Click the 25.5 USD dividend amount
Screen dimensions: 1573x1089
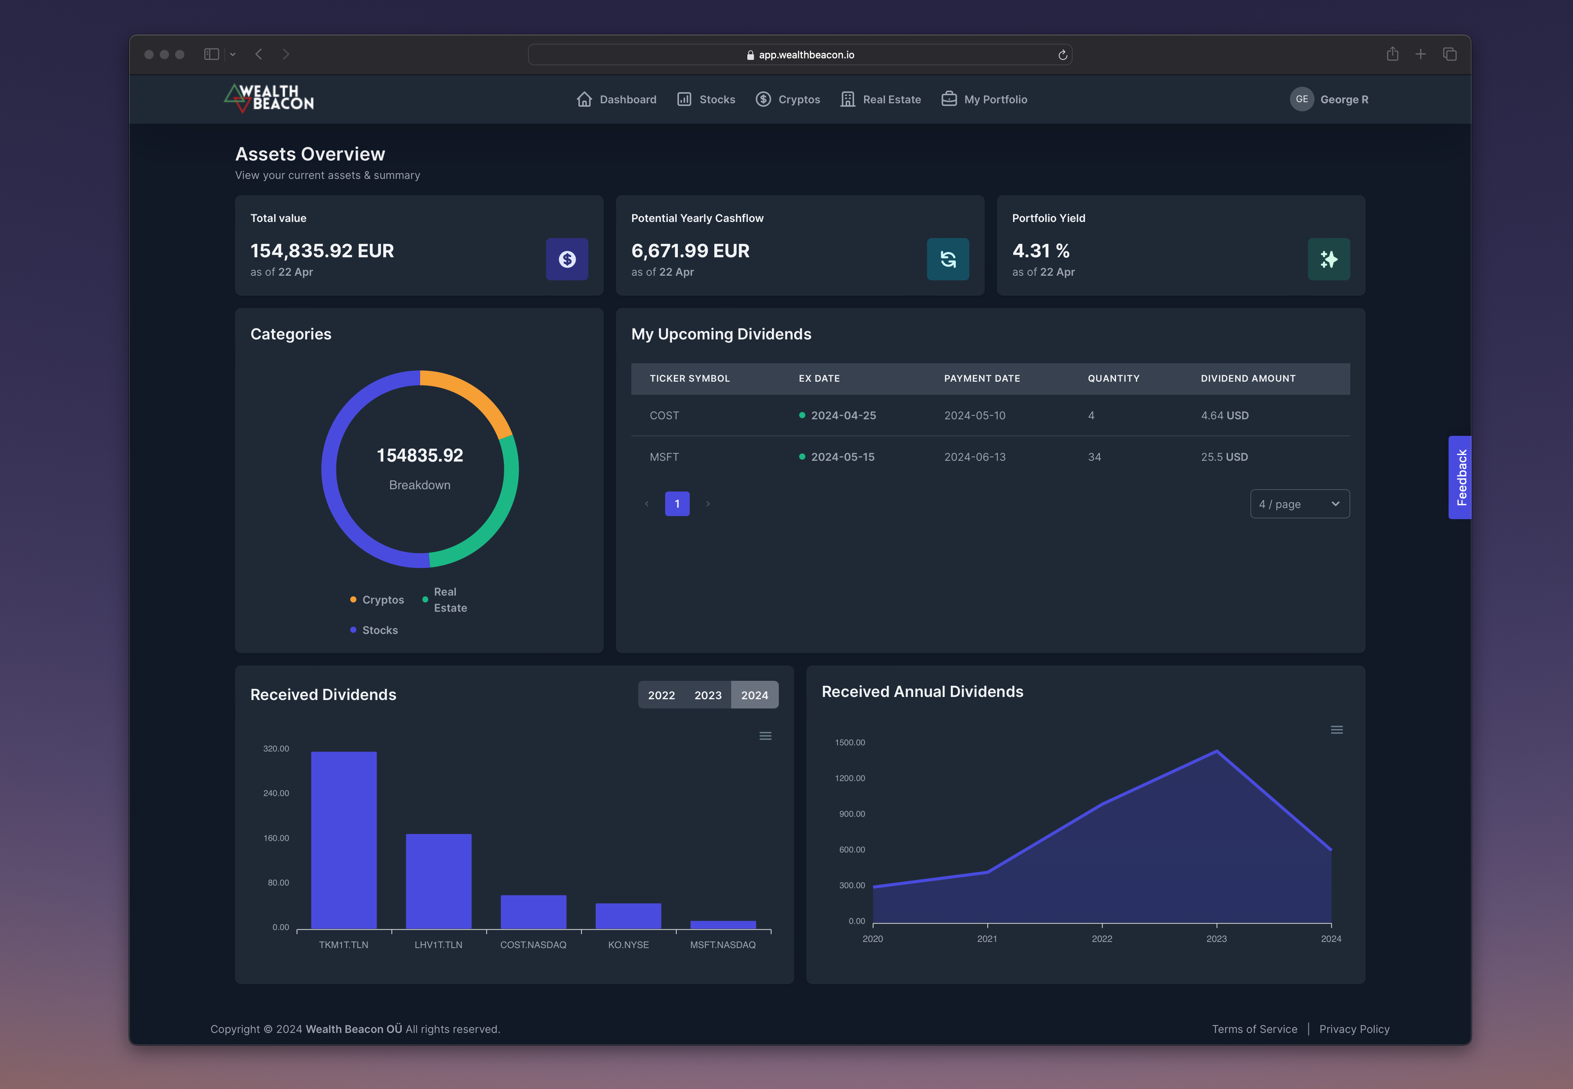click(x=1224, y=457)
